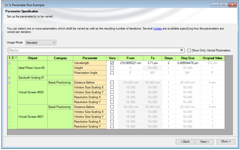Collapse the Virtual Screen #600 node
Screen dimensions: 240x150
[9, 82]
